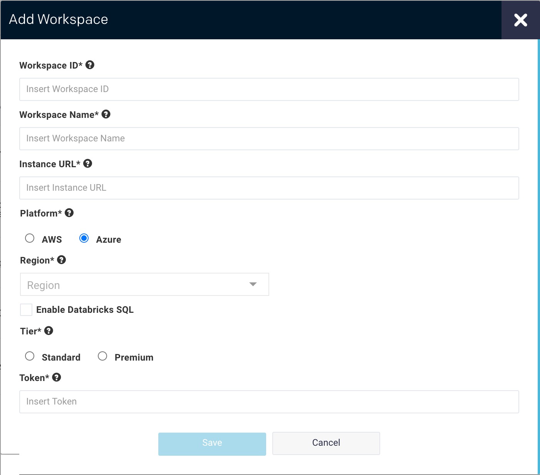Click the Platform help question mark icon
This screenshot has height=475, width=540.
coord(69,213)
